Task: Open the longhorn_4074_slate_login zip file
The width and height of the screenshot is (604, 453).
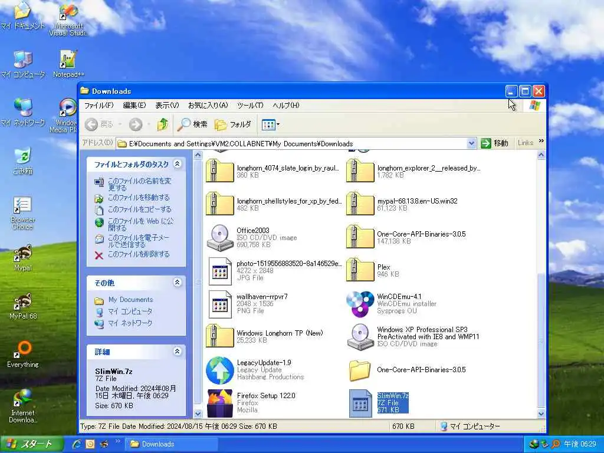Action: pyautogui.click(x=219, y=172)
